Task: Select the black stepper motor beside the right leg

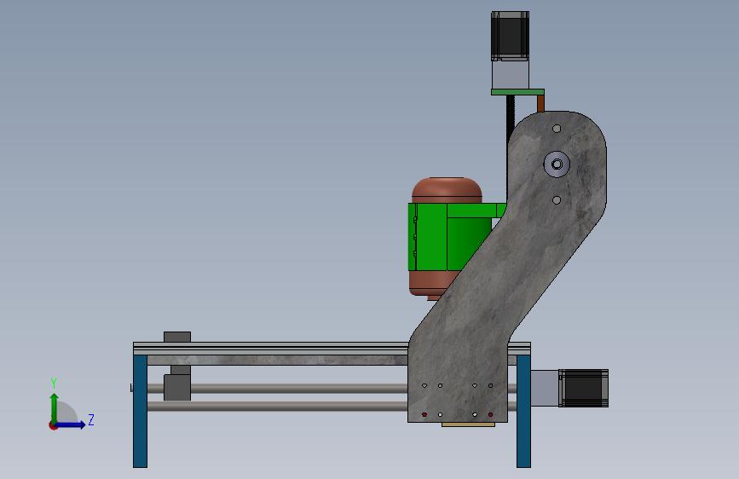Action: pyautogui.click(x=584, y=388)
